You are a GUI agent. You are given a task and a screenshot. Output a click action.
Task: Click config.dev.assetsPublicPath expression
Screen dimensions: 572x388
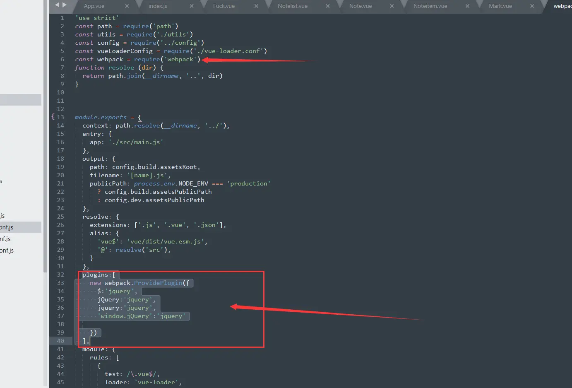click(154, 200)
